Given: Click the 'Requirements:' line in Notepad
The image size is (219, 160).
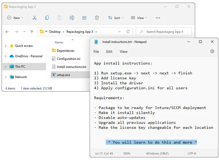Looking at the screenshot, I should coord(109,98).
